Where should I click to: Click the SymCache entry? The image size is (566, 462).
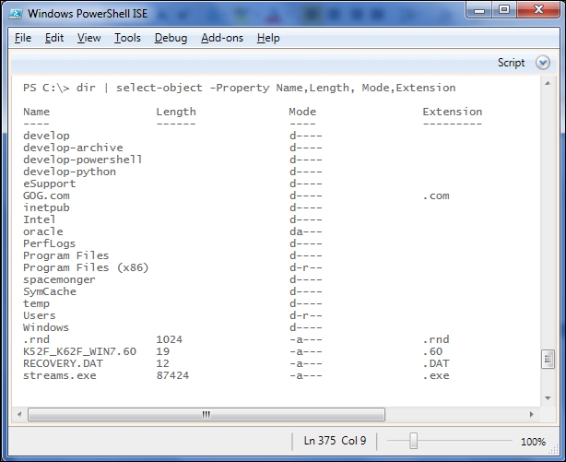(50, 292)
